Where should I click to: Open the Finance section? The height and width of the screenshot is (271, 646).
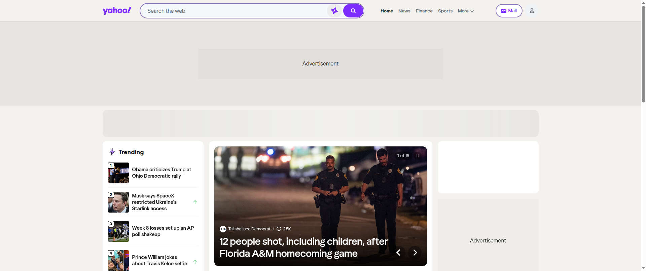coord(424,11)
